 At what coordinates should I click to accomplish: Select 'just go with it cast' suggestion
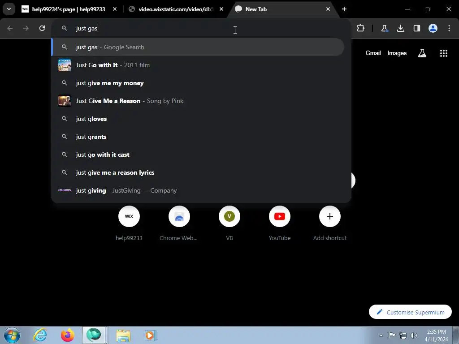(198, 155)
